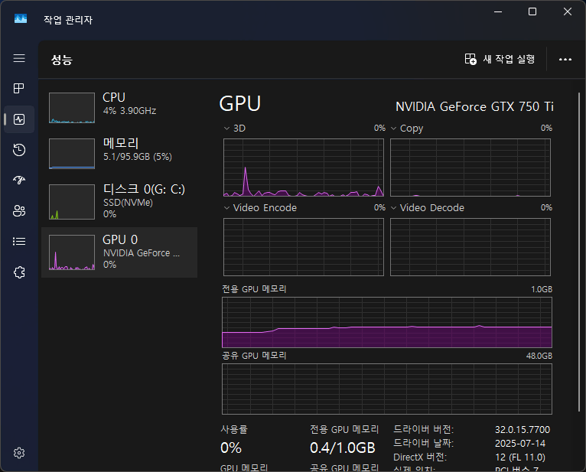Open the Services puzzle icon page
586x472 pixels.
(x=19, y=272)
